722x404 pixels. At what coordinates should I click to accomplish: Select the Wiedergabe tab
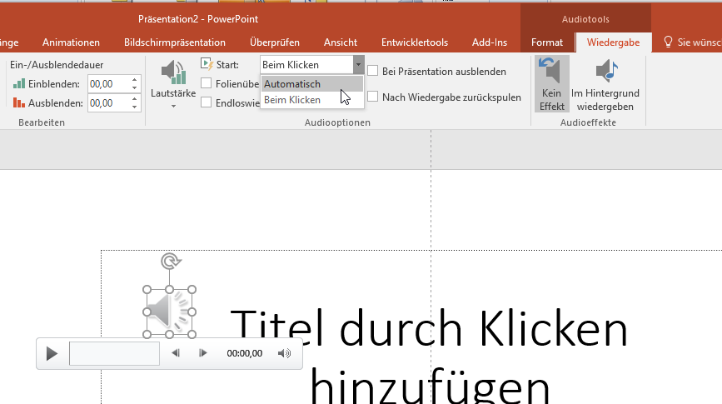[x=613, y=42]
